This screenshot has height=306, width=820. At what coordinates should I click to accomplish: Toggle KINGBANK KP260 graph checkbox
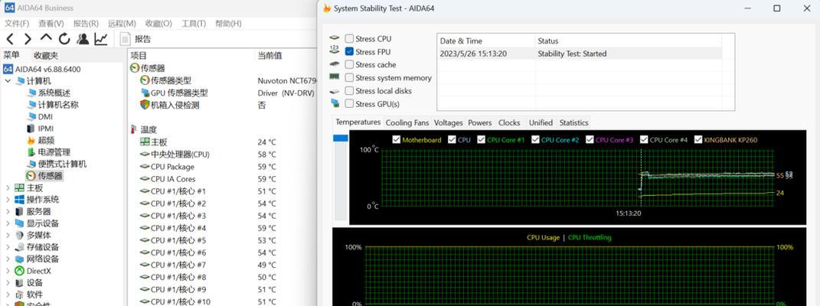(698, 139)
